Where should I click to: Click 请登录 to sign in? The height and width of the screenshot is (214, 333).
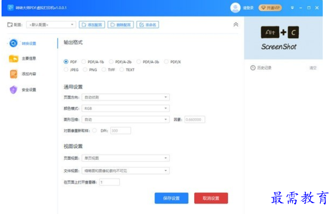(248, 8)
